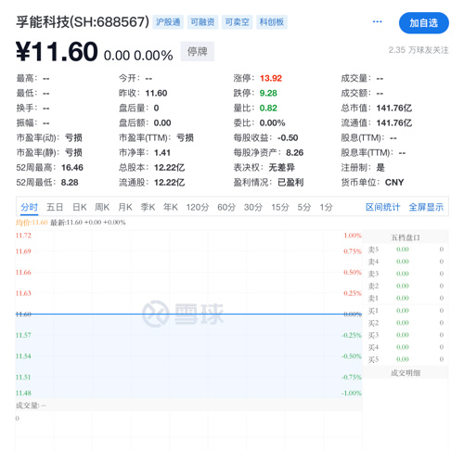Add stock via 加自选 button
This screenshot has height=451, width=464.
point(424,23)
